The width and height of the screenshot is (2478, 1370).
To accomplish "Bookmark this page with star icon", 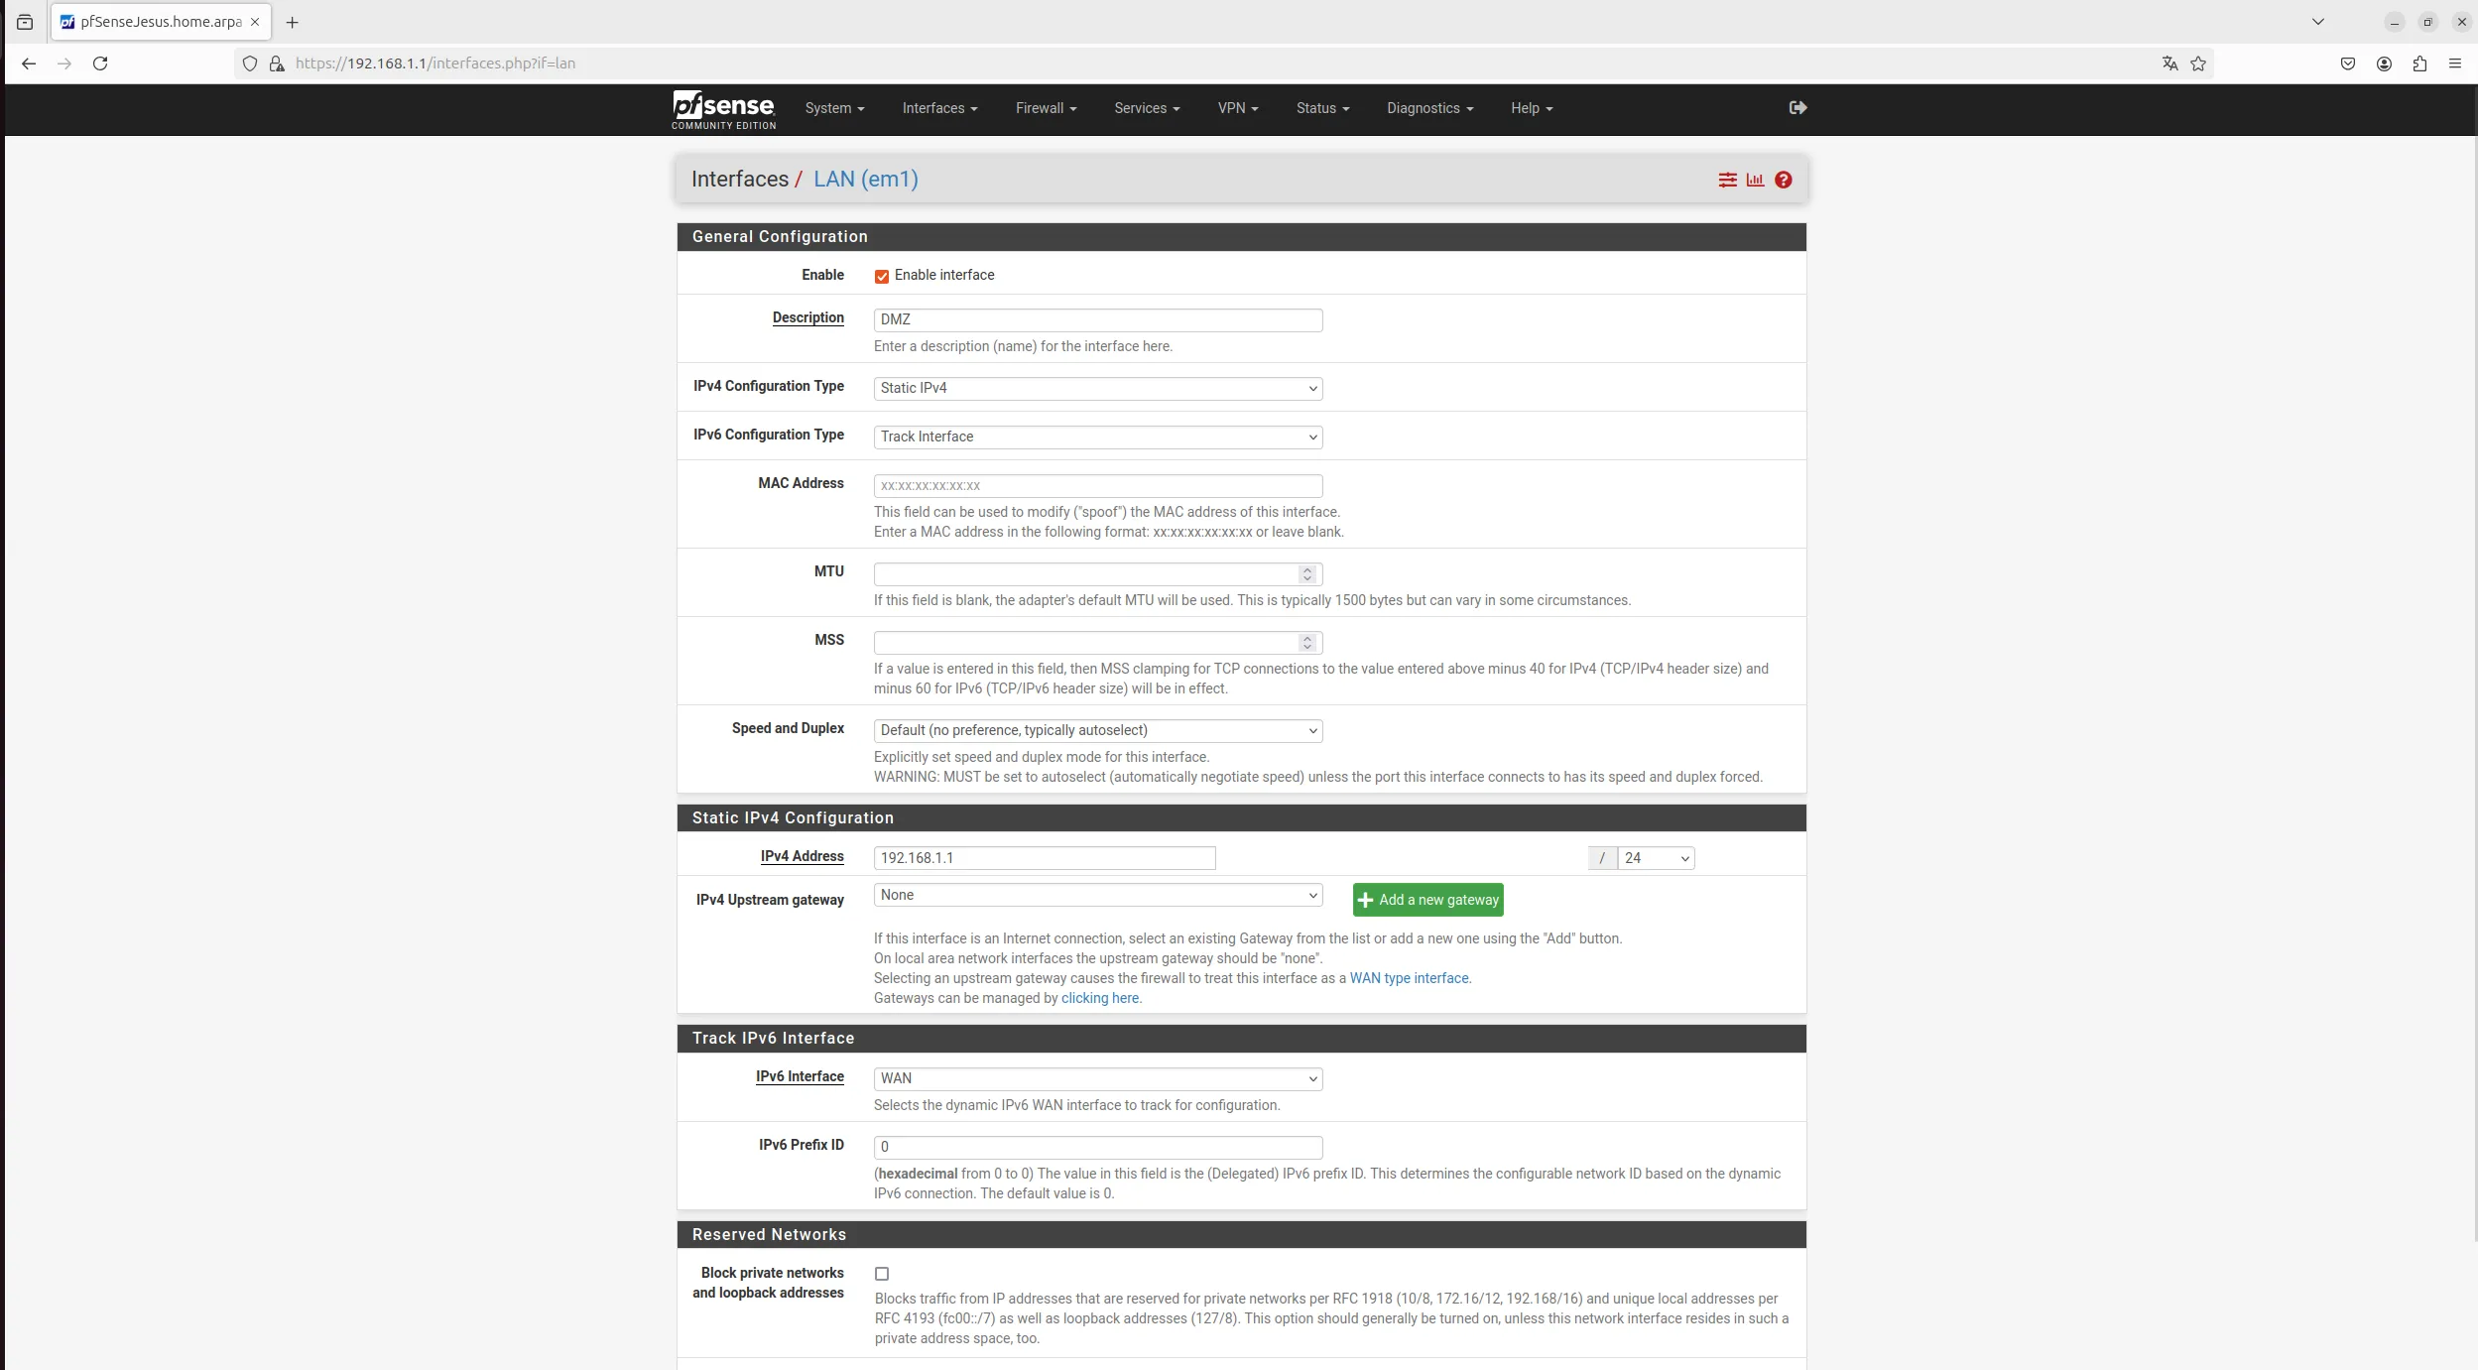I will 2198,63.
